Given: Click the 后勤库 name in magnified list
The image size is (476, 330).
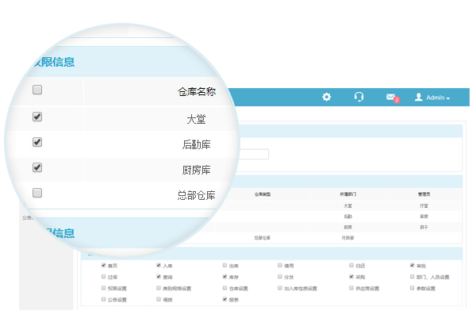Looking at the screenshot, I should 197,144.
